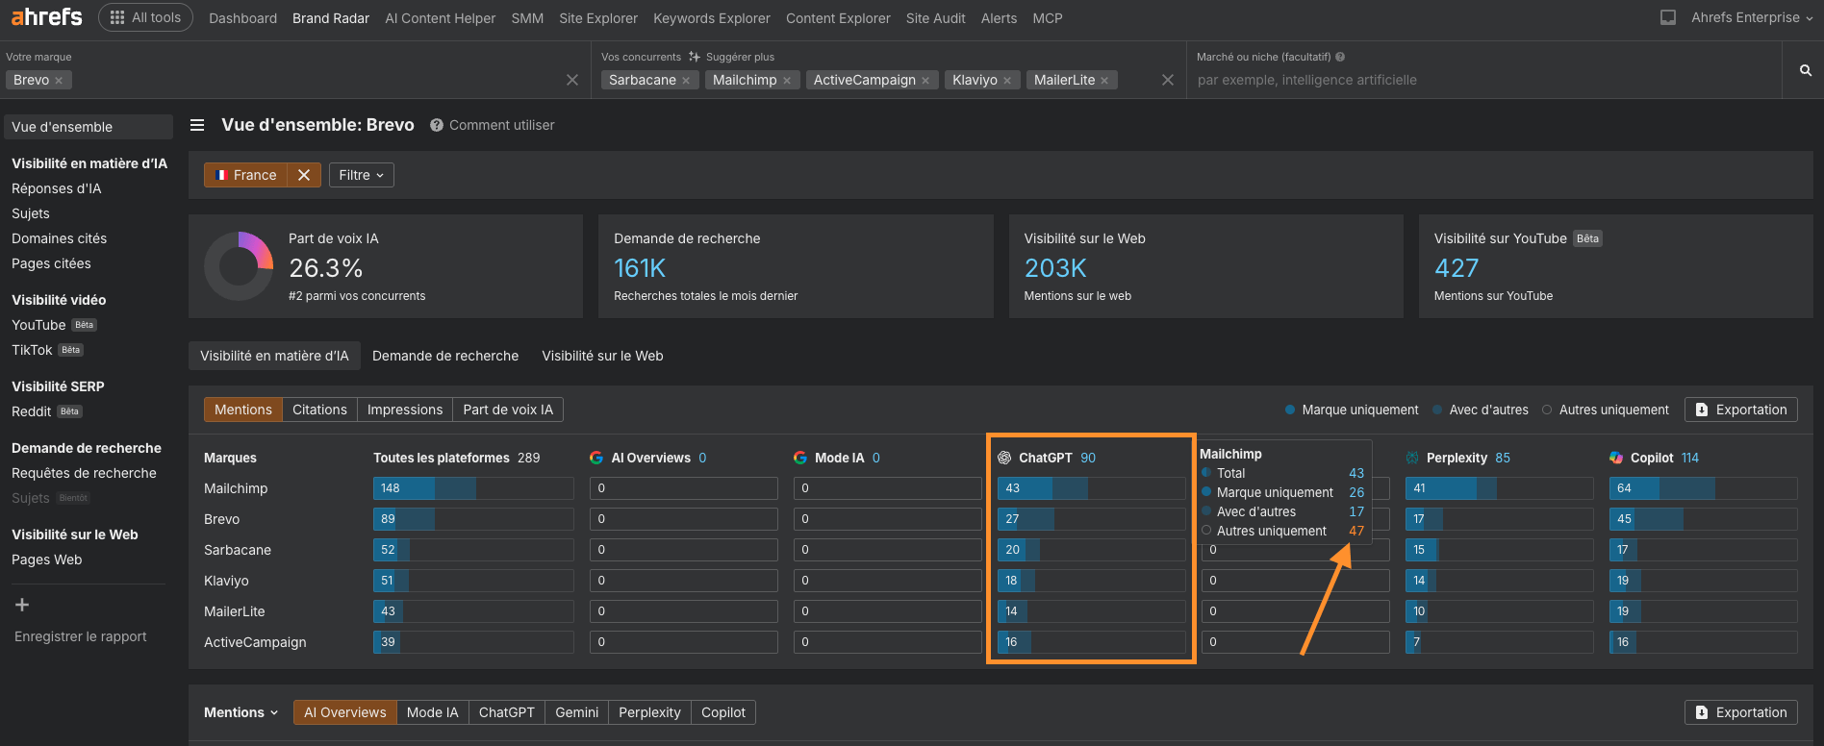
Task: Open Site Audit in the top menu
Action: pyautogui.click(x=936, y=18)
